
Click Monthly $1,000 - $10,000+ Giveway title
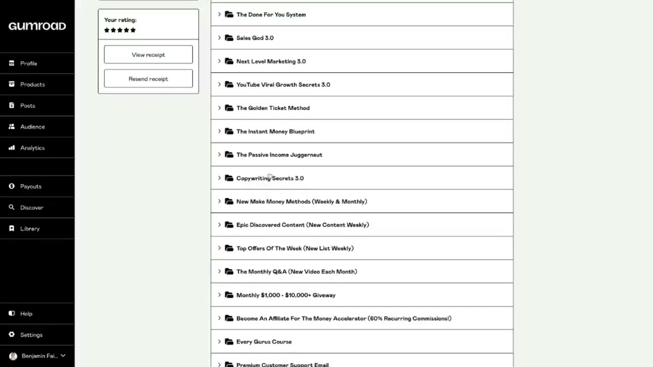click(x=286, y=295)
